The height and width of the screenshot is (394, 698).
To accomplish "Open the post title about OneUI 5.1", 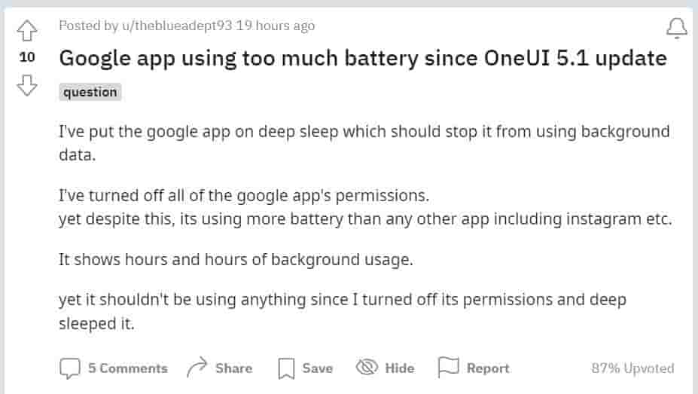I will click(x=363, y=58).
